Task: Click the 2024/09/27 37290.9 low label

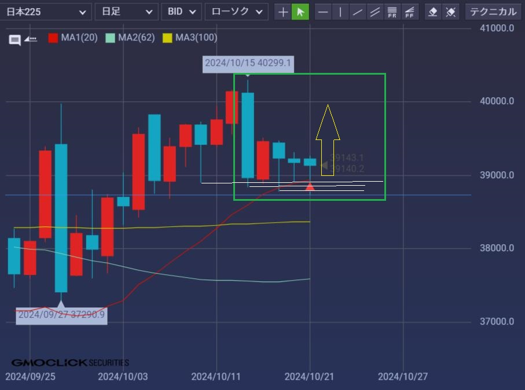Action: click(x=61, y=315)
